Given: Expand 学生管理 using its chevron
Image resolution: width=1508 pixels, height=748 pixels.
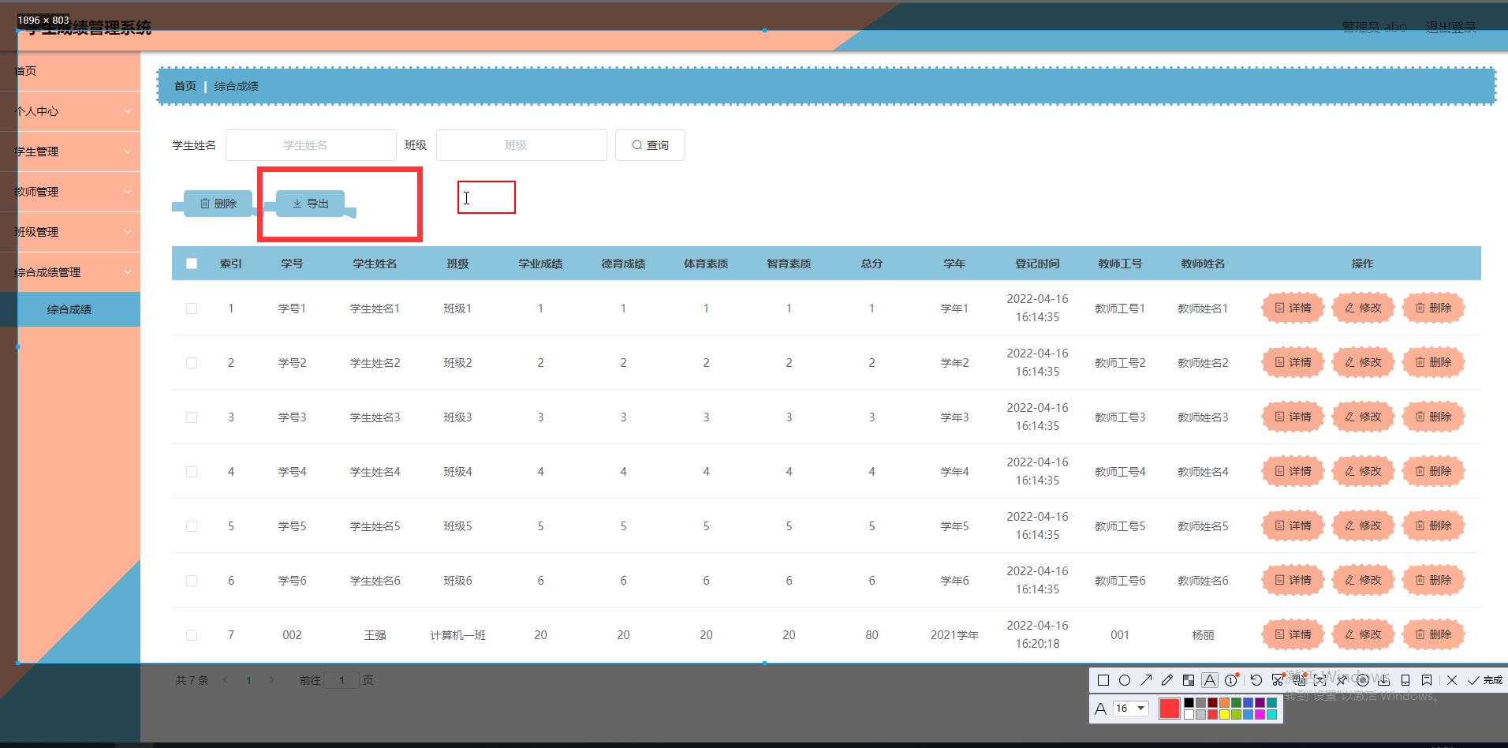Looking at the screenshot, I should point(128,151).
